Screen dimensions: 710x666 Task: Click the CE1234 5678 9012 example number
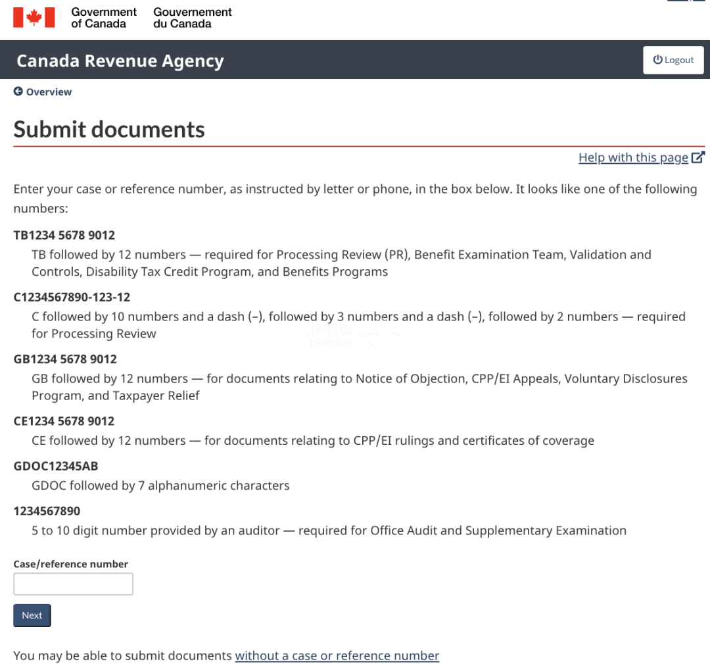click(x=64, y=421)
